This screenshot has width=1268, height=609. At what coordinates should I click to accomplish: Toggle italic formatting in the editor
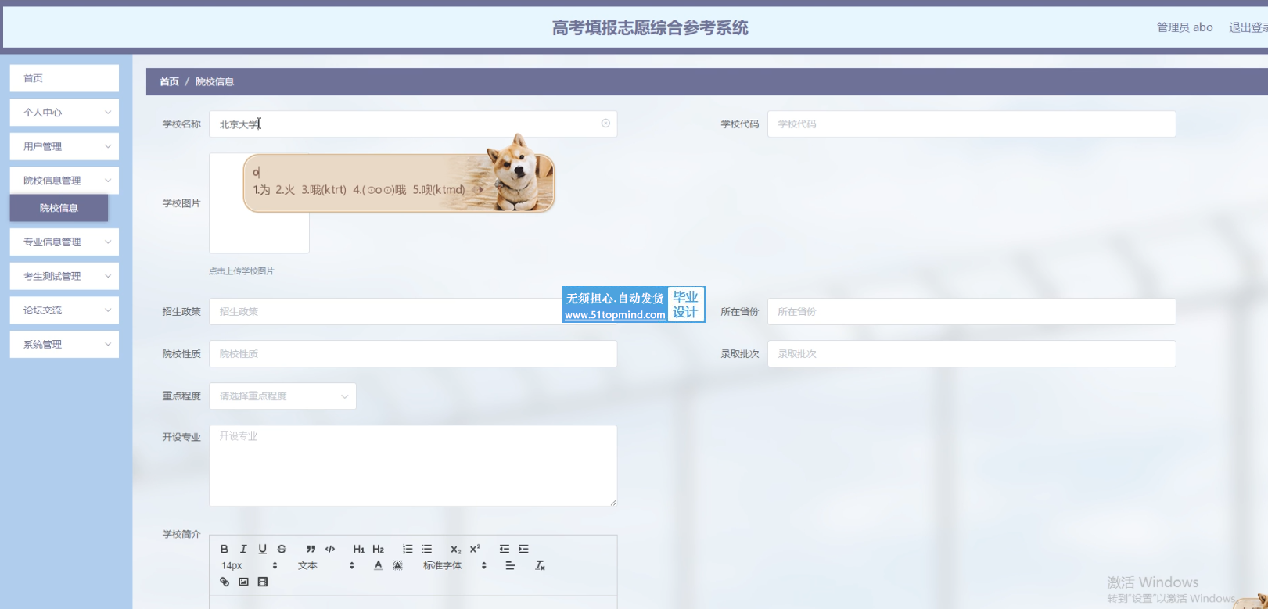tap(243, 549)
